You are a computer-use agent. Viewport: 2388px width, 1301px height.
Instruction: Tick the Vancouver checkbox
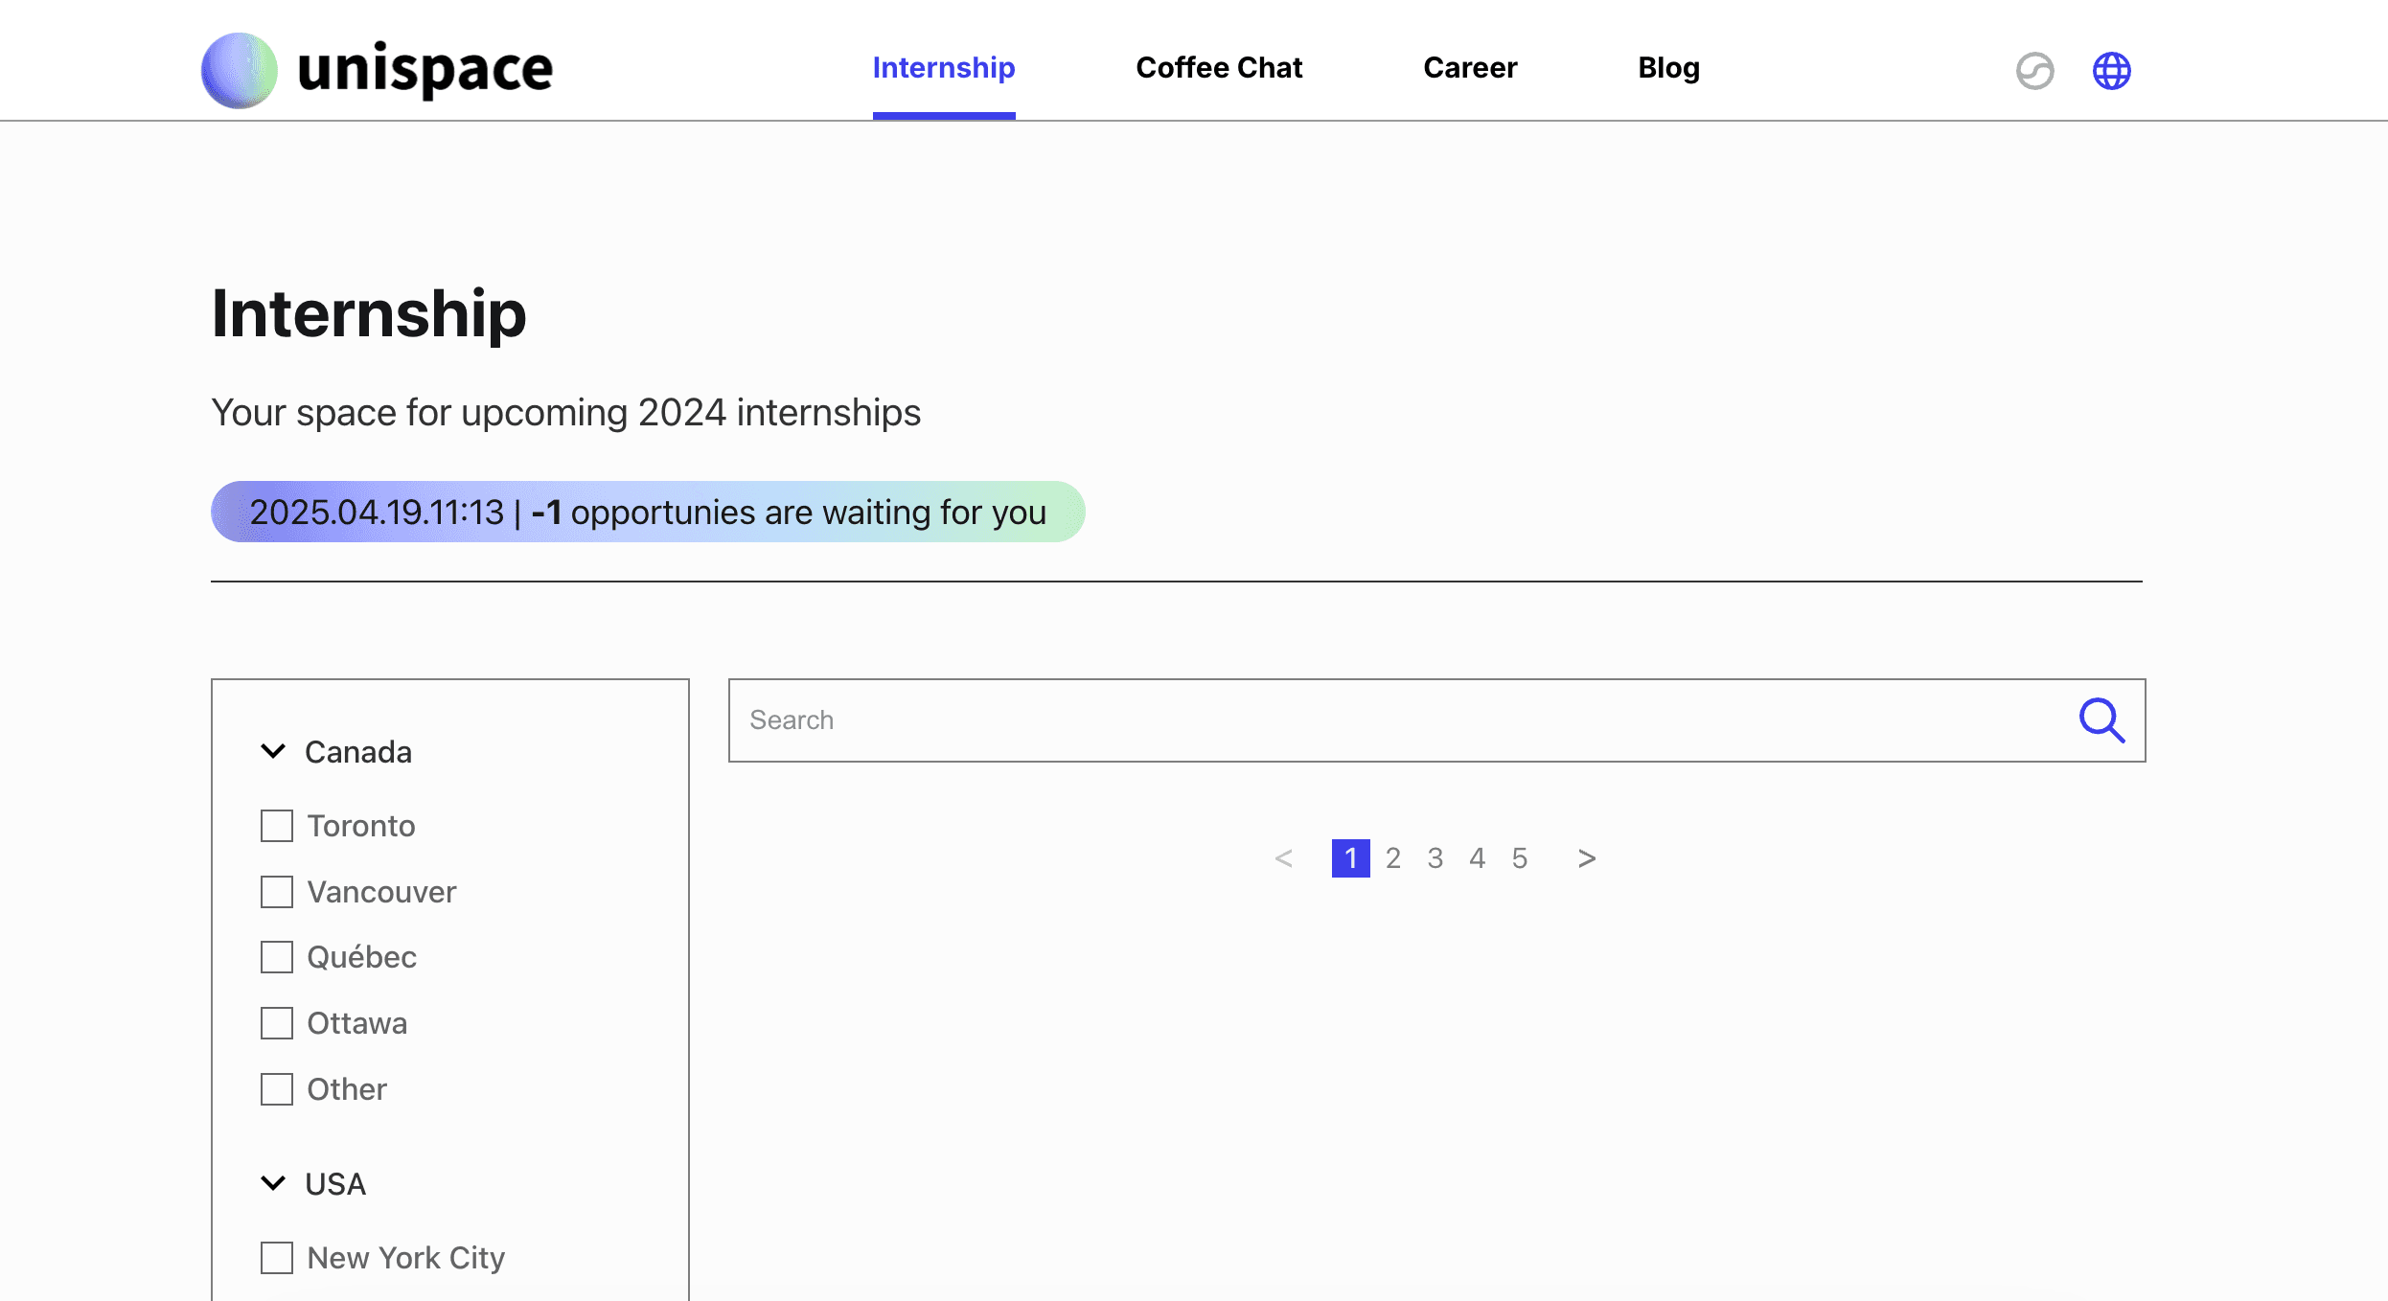coord(277,892)
